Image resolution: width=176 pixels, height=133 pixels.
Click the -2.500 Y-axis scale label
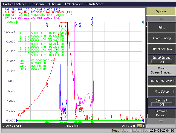tap(10, 71)
